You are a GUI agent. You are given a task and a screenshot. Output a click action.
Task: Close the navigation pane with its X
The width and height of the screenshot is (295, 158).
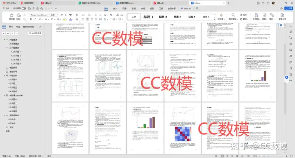click(40, 27)
